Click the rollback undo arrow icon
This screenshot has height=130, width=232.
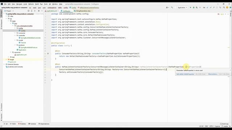tap(220, 8)
